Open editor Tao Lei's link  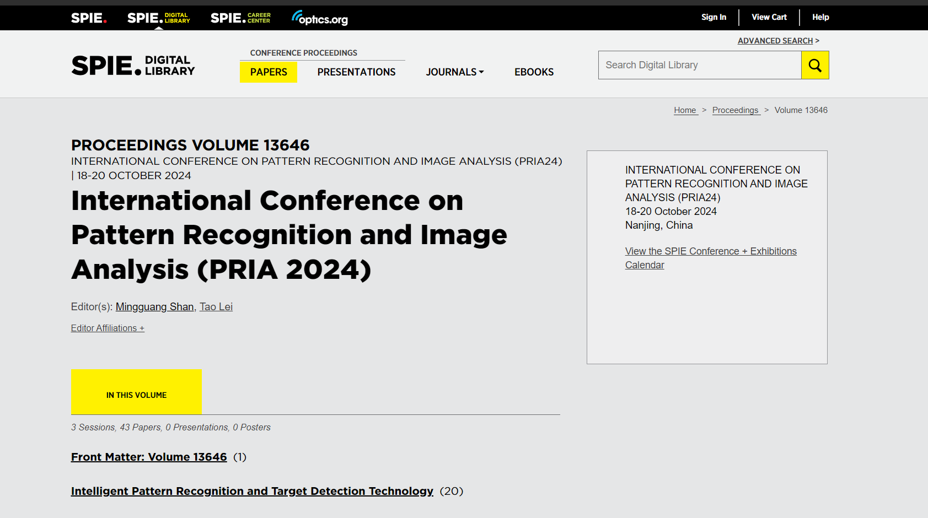click(216, 306)
